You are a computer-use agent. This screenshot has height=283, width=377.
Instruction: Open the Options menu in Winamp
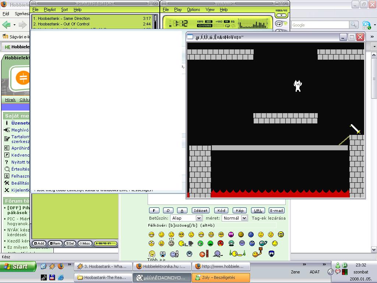pos(193,10)
